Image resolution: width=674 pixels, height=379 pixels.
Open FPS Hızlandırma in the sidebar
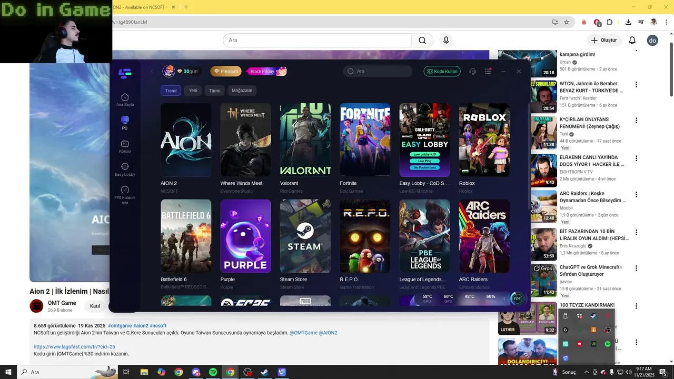125,195
